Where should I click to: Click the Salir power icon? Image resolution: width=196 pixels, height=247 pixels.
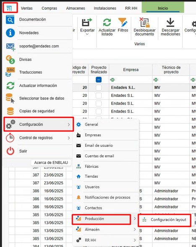(10, 151)
